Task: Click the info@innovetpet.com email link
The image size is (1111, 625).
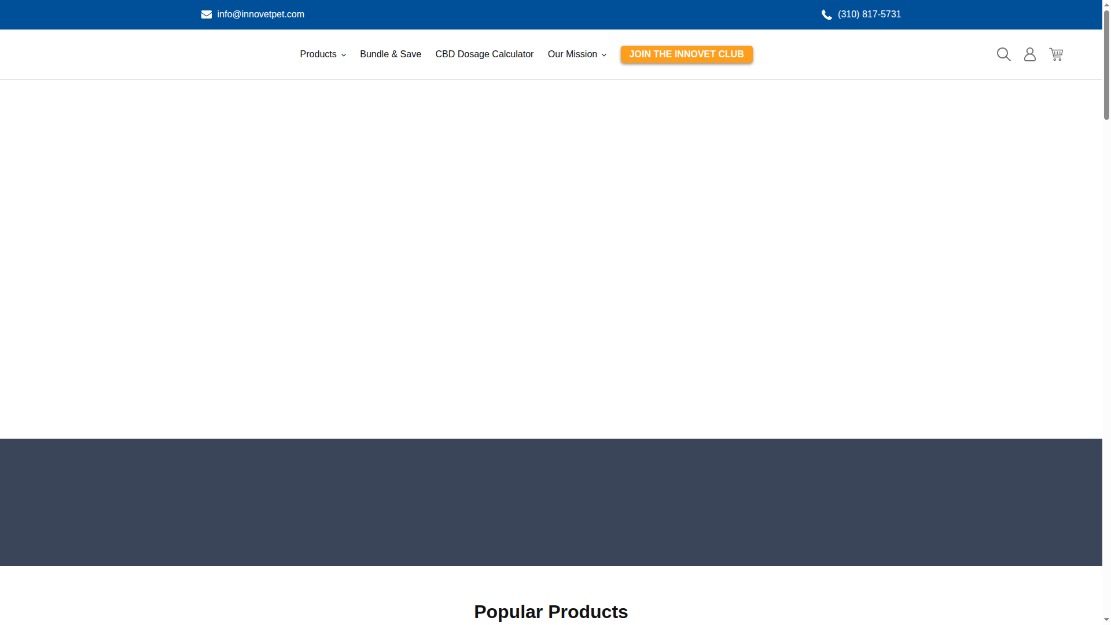Action: [x=260, y=14]
